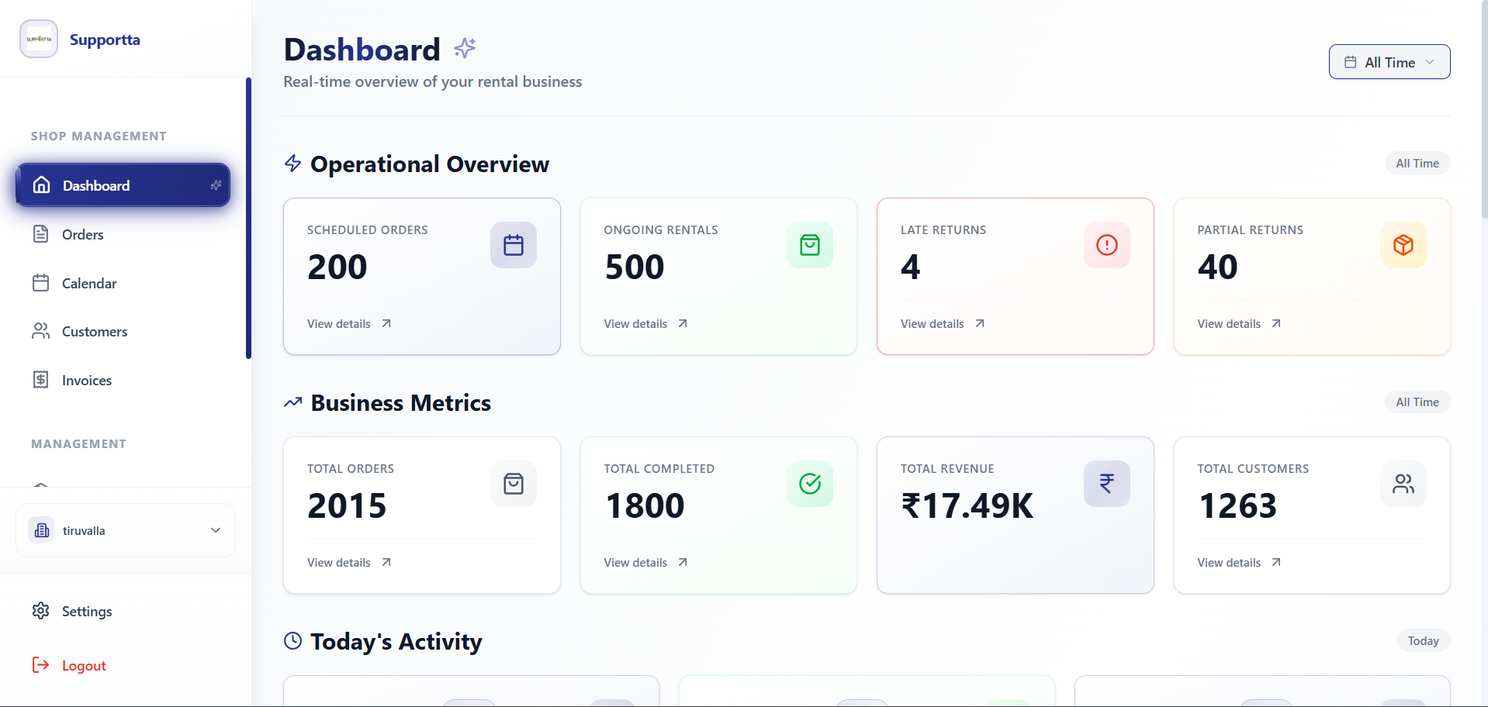View details for Late Returns

click(x=942, y=323)
